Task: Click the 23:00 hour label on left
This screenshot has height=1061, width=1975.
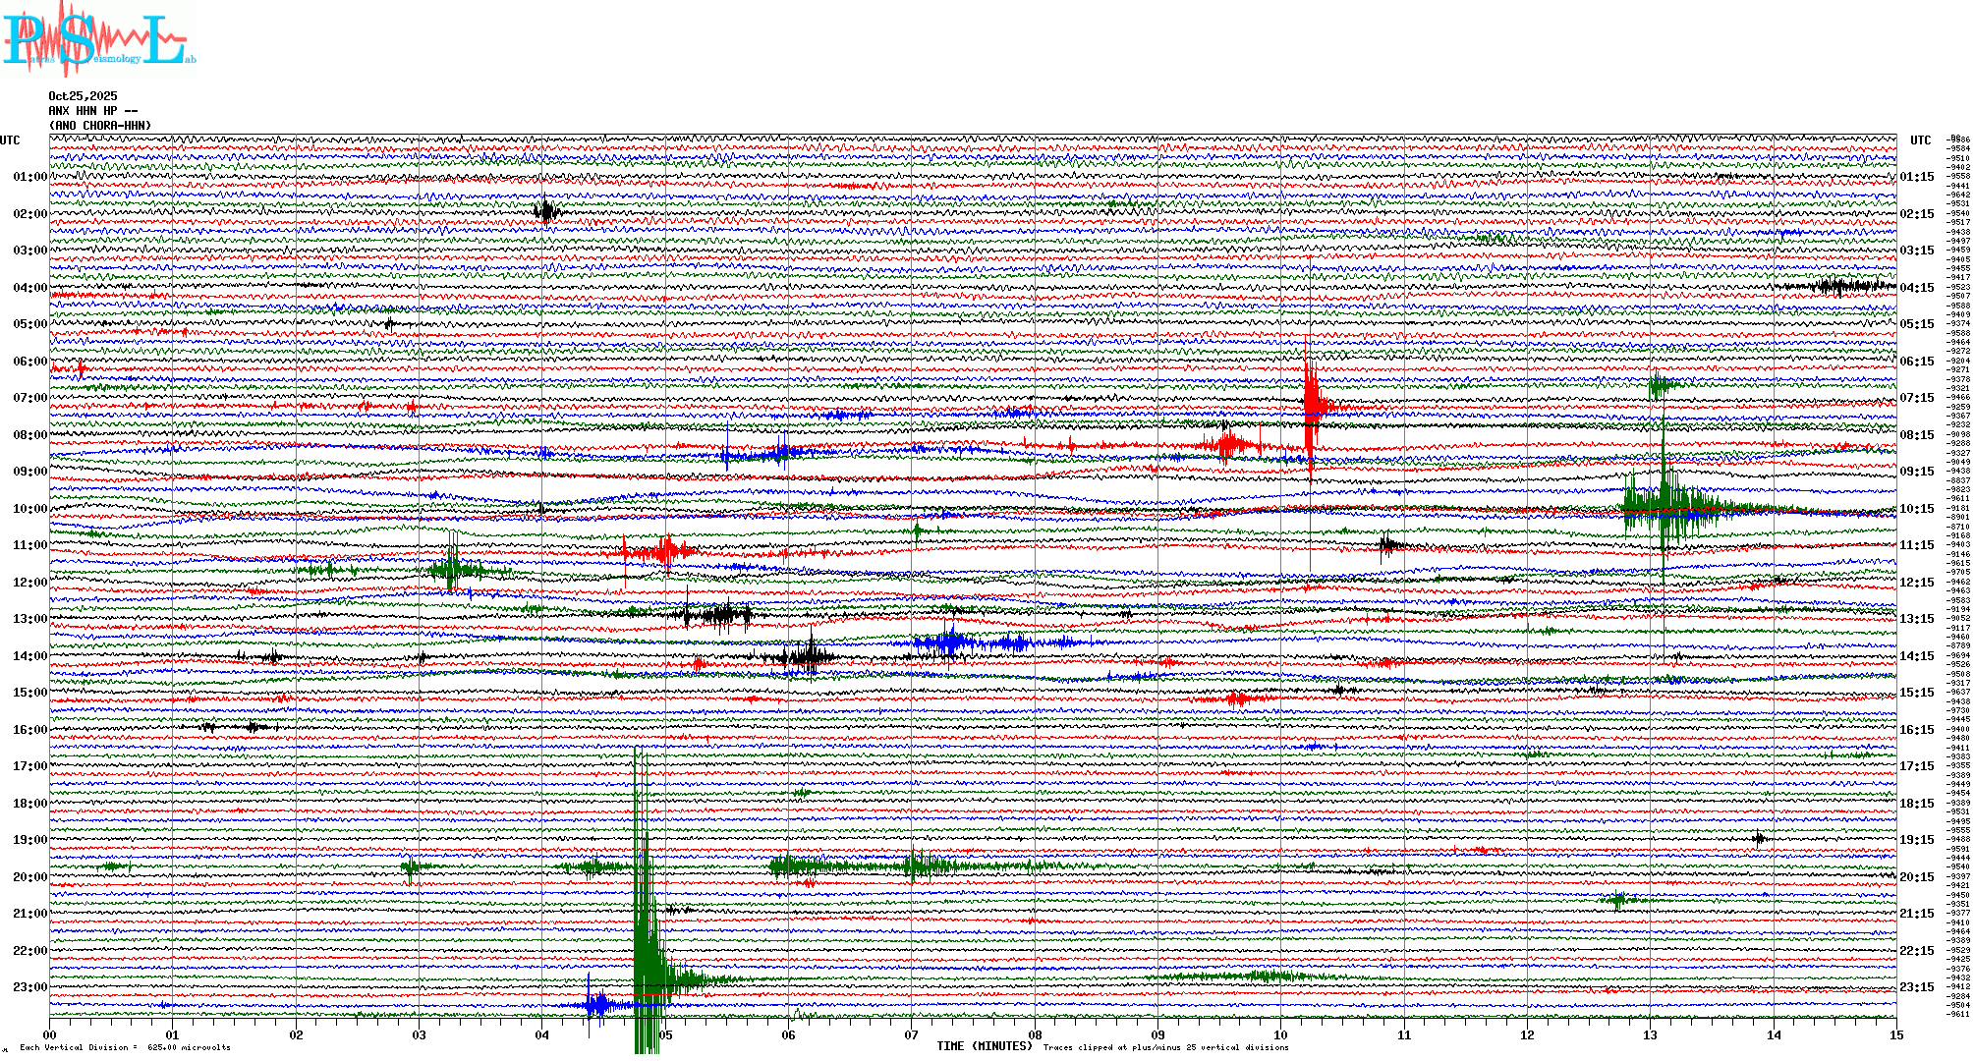Action: pos(29,987)
